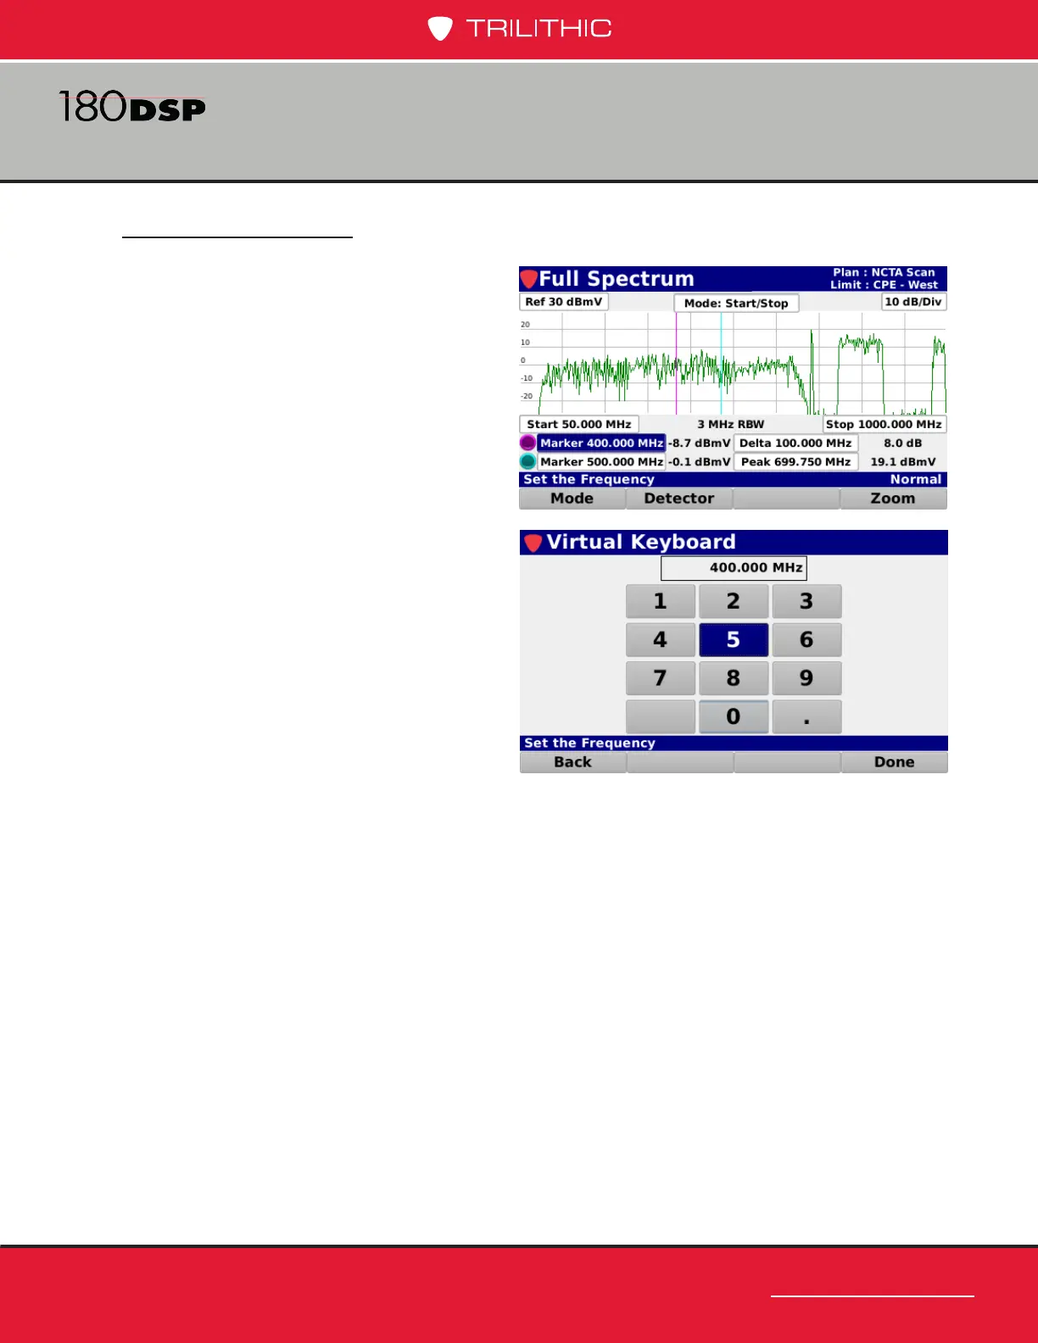This screenshot has width=1038, height=1343.
Task: Select the Ref 30 dBmV field
Action: (x=563, y=302)
